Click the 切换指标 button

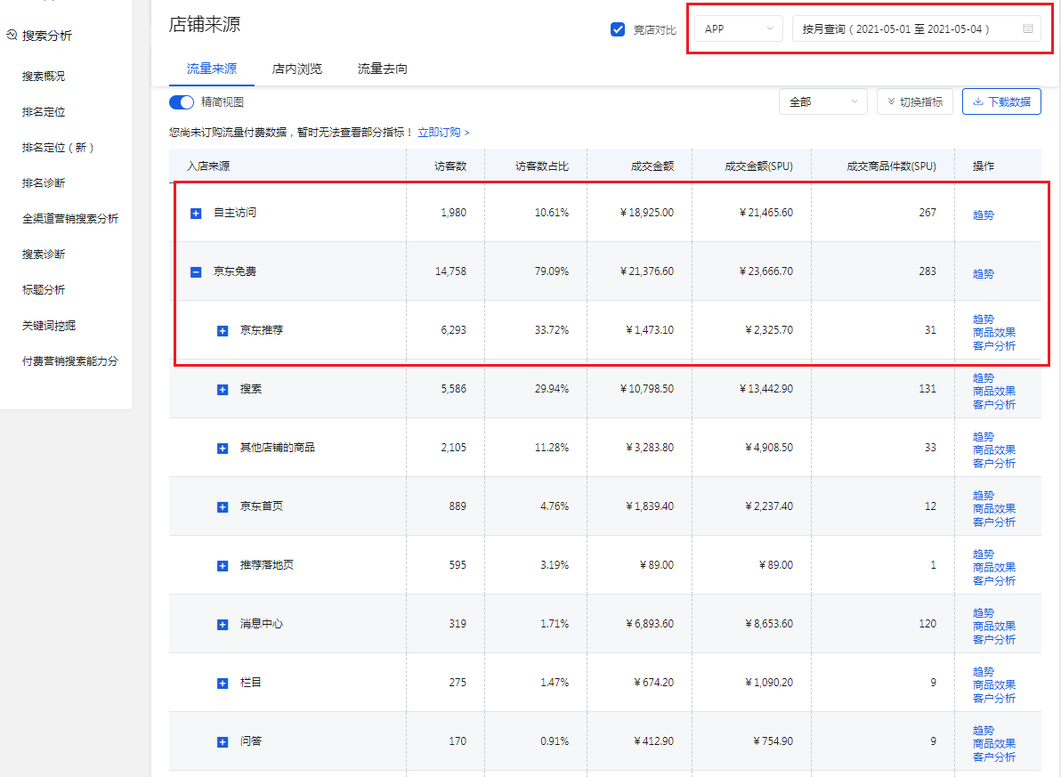915,101
